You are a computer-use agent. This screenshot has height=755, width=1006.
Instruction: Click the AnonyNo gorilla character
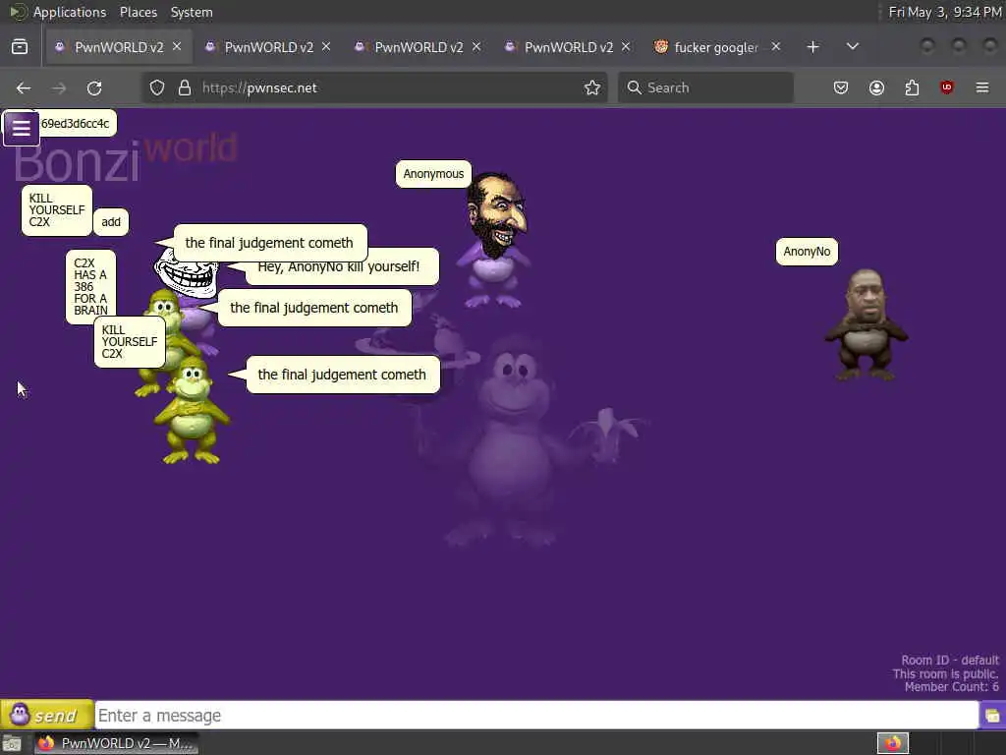[x=866, y=324]
